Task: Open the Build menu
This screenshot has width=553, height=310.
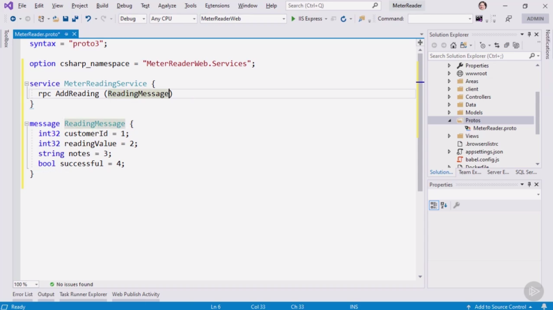Action: (102, 6)
